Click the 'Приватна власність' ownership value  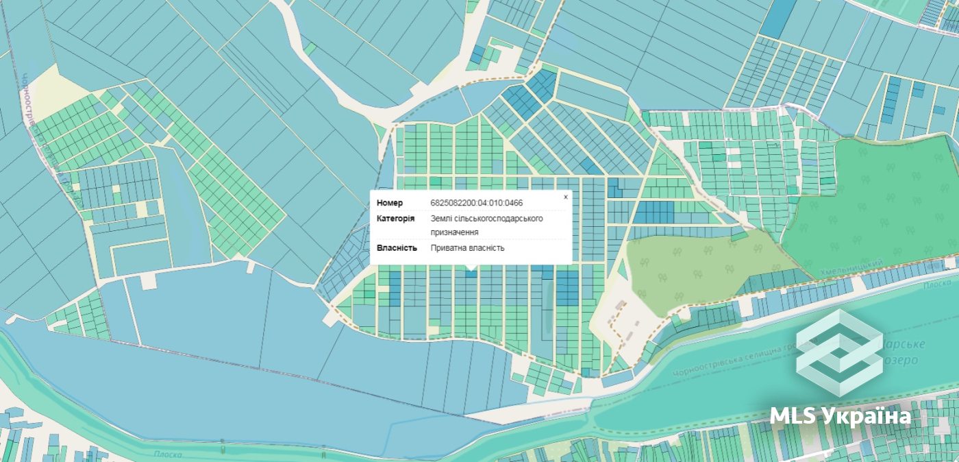(468, 247)
